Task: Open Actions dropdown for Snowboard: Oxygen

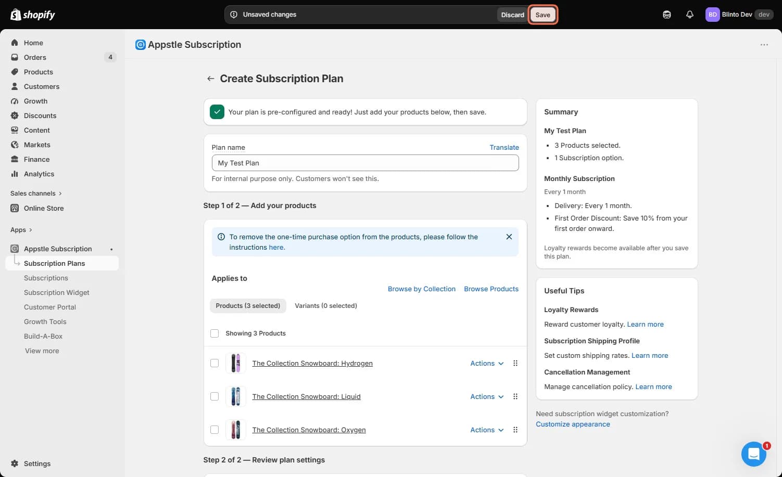Action: click(487, 430)
